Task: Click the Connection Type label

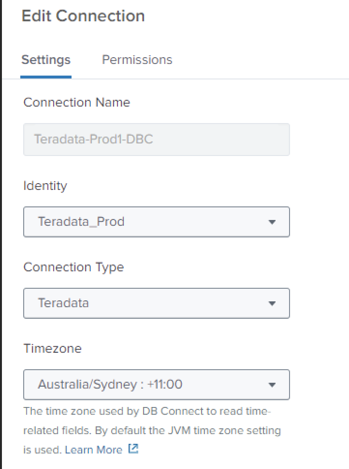Action: coord(73,267)
